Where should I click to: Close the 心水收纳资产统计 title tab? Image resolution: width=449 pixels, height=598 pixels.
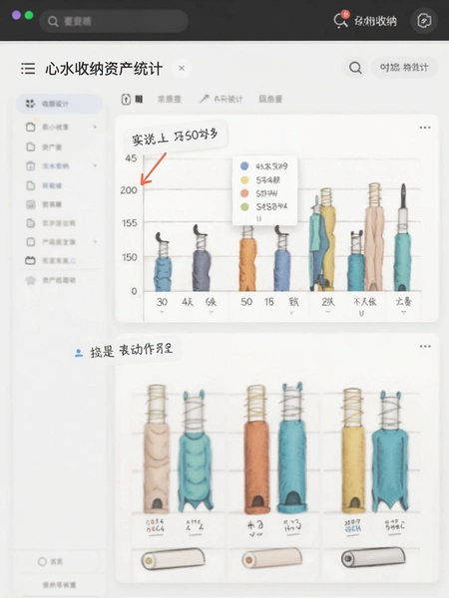pos(182,68)
